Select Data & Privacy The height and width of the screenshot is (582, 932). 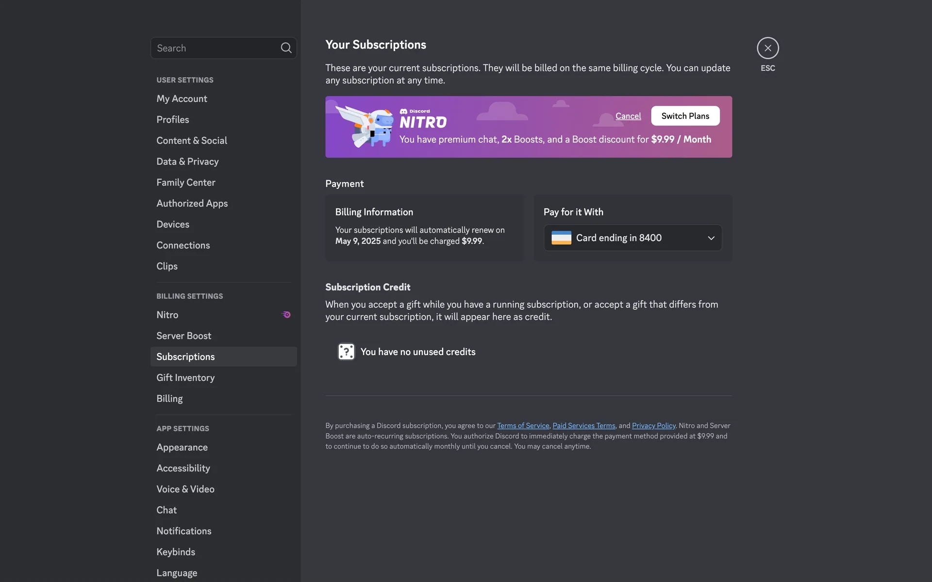pyautogui.click(x=223, y=162)
